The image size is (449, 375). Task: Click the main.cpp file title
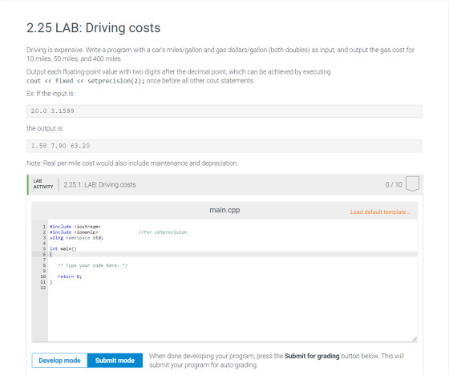(x=224, y=210)
